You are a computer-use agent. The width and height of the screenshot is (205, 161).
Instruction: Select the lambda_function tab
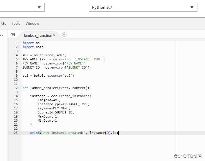(38, 35)
